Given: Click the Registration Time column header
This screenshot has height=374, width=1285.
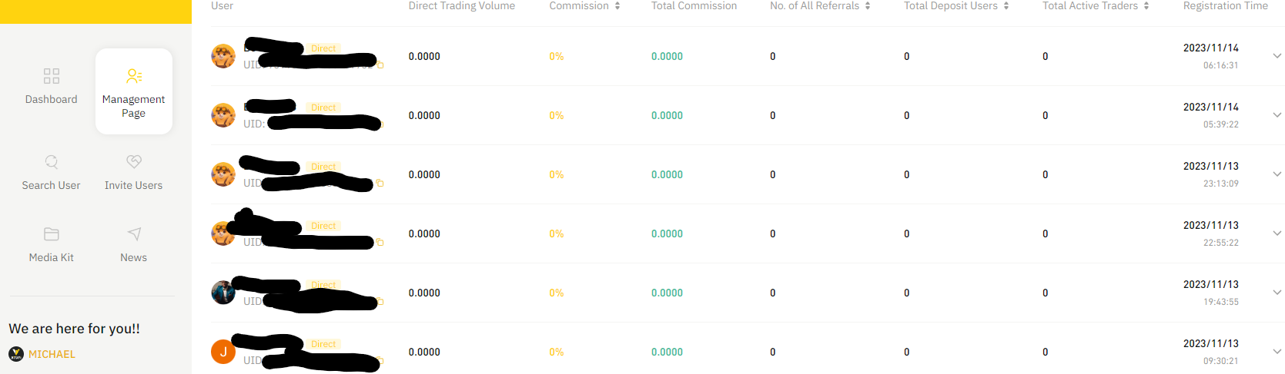Looking at the screenshot, I should coord(1226,6).
